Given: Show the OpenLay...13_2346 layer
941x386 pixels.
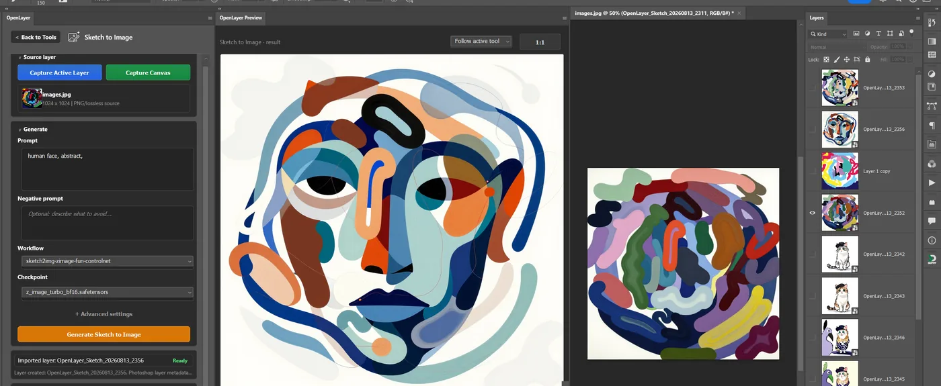Looking at the screenshot, I should tap(813, 338).
